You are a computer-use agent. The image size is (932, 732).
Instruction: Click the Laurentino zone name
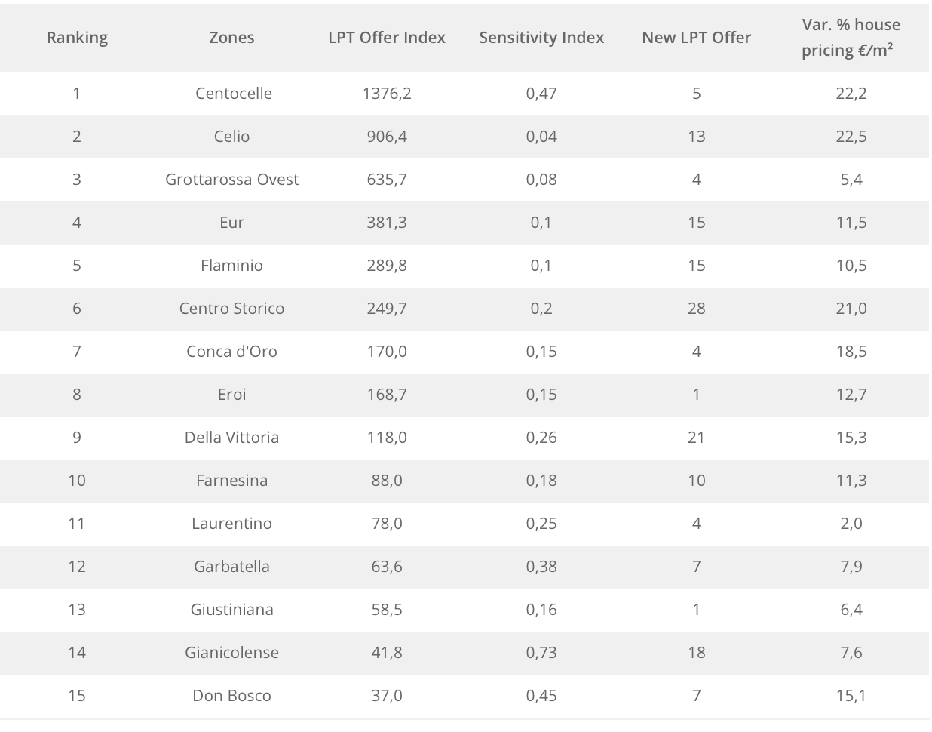231,524
